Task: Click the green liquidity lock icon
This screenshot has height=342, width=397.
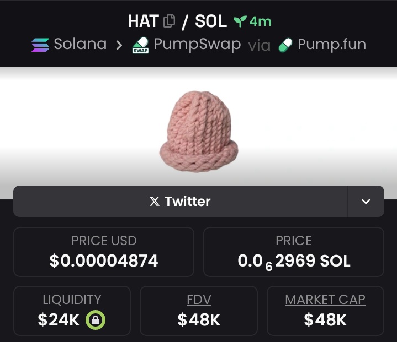Action: 96,320
